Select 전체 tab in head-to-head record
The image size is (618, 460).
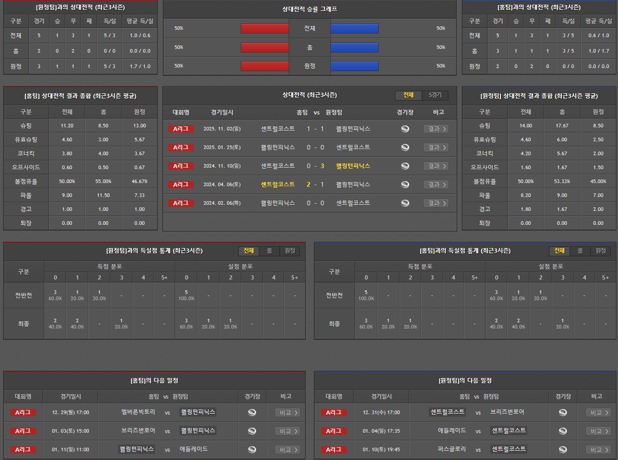point(408,95)
